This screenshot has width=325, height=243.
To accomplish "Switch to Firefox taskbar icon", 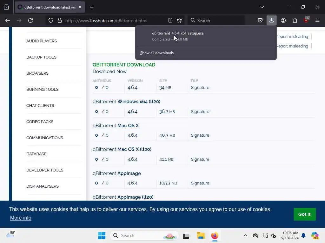I will coord(215,235).
